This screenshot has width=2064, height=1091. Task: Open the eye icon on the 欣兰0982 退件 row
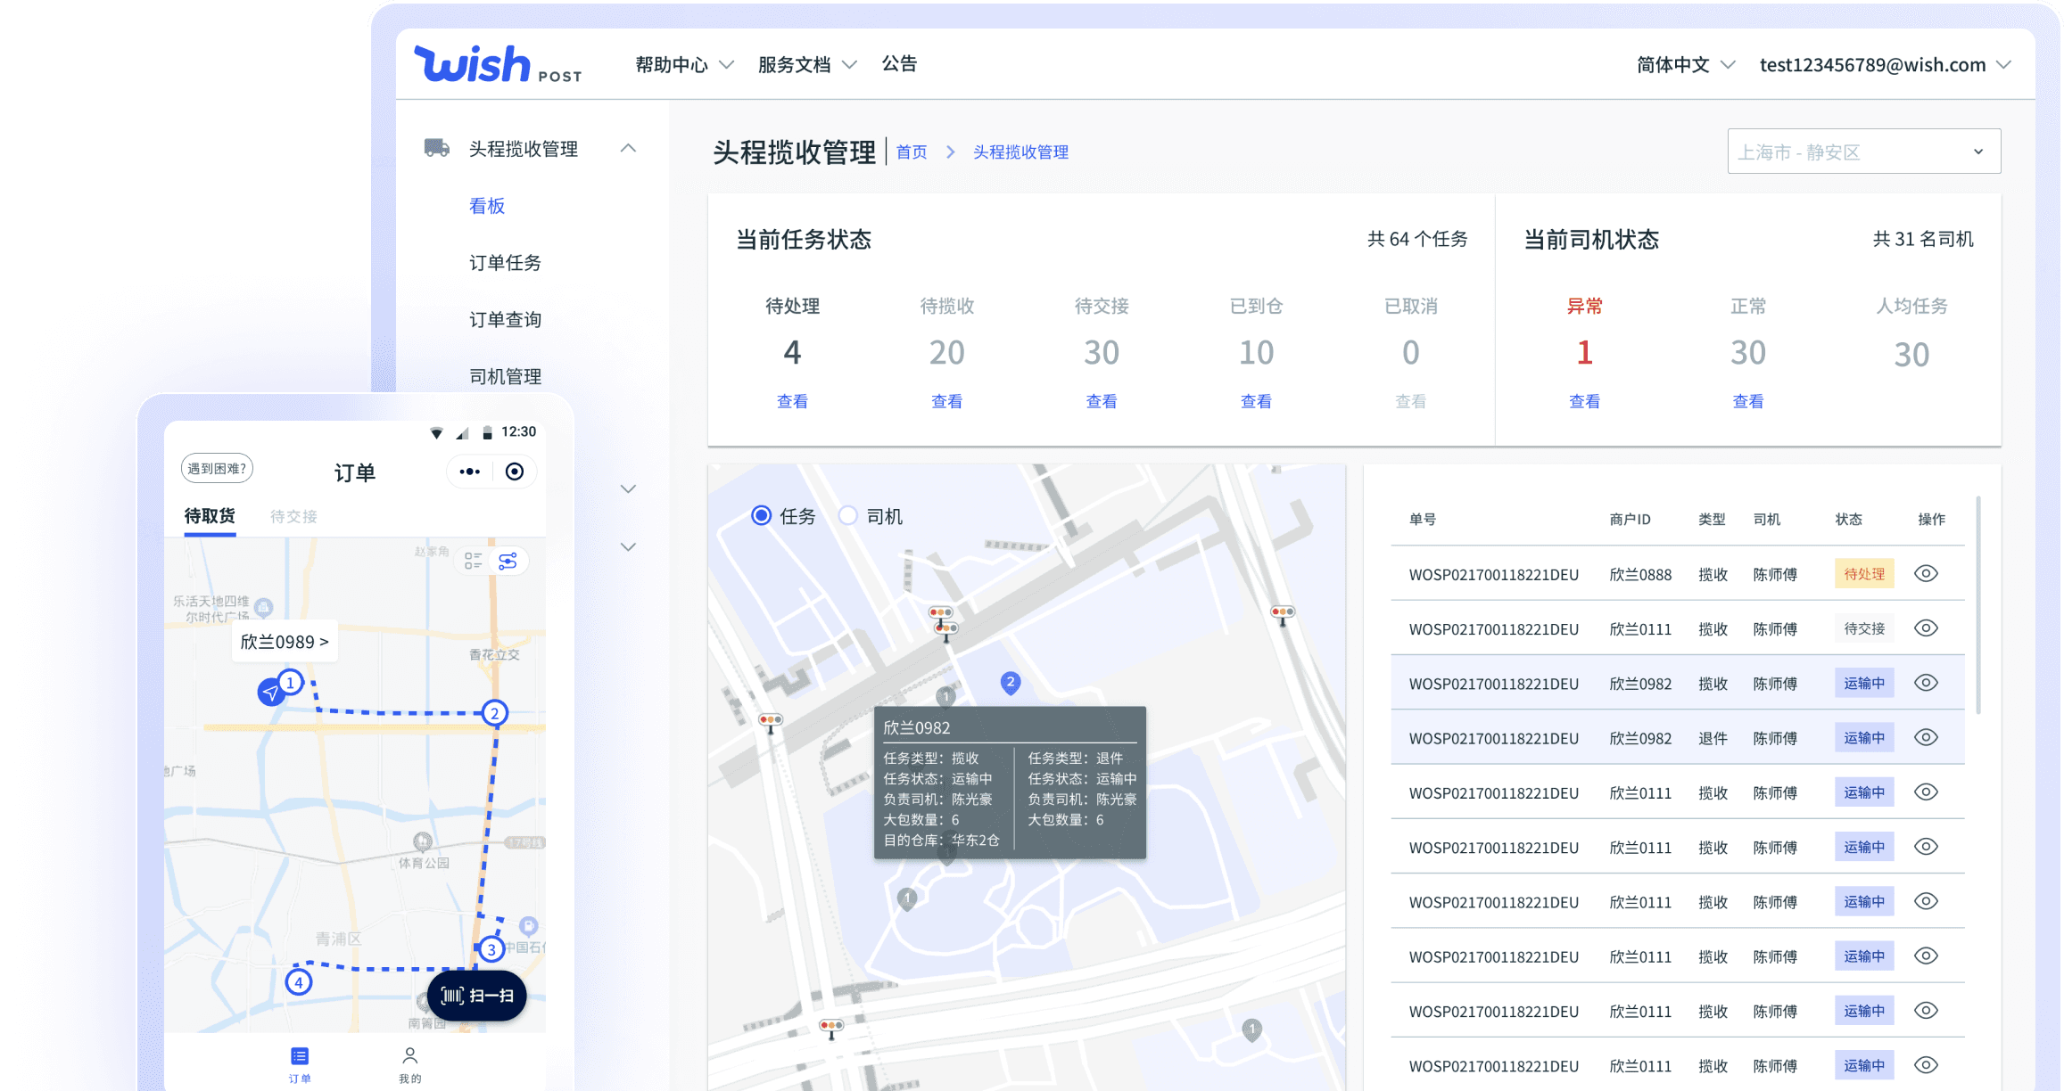tap(1926, 738)
